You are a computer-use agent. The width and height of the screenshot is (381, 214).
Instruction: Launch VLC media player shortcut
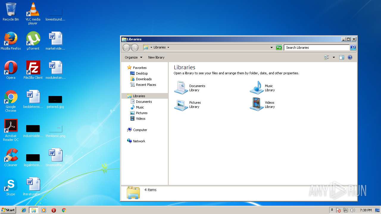coord(33,13)
